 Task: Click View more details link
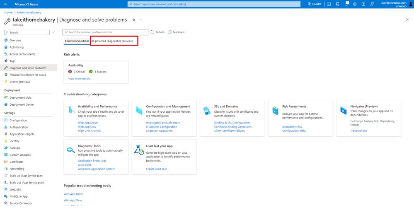click(79, 79)
